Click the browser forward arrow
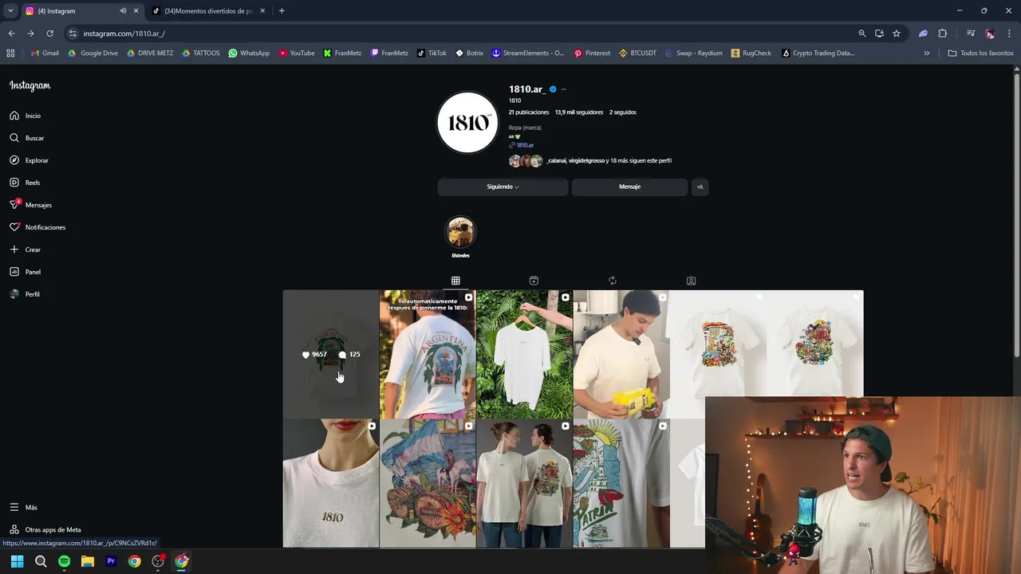Screen dimensions: 1021x574 point(30,33)
